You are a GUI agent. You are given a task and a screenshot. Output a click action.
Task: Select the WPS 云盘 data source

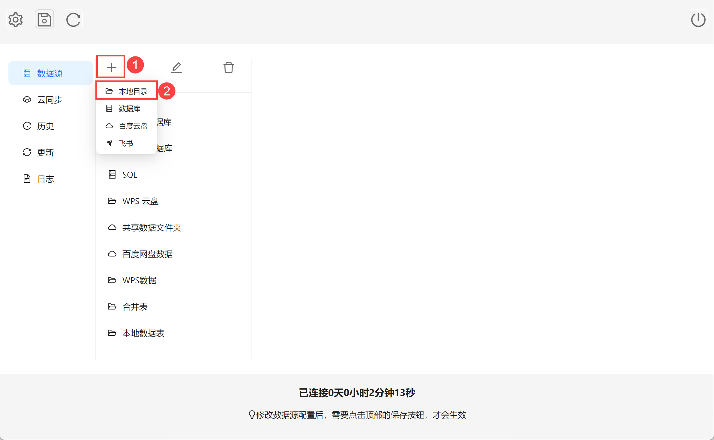click(x=140, y=201)
